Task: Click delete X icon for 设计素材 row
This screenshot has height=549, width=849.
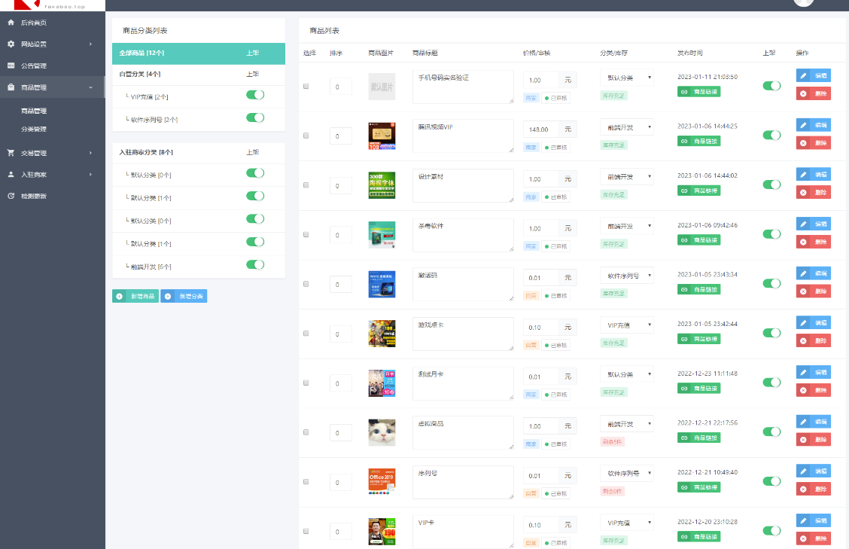Action: coord(803,192)
